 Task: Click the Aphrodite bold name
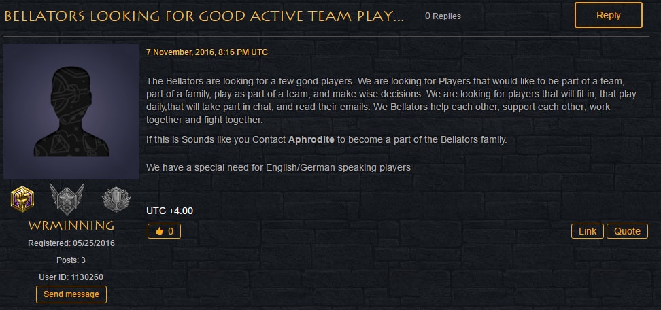tap(311, 139)
